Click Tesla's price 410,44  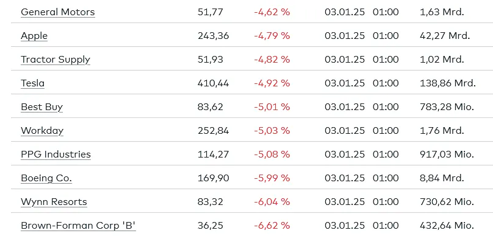(x=213, y=83)
